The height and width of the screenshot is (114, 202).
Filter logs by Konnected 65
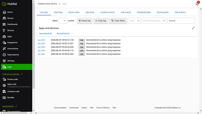point(46,34)
